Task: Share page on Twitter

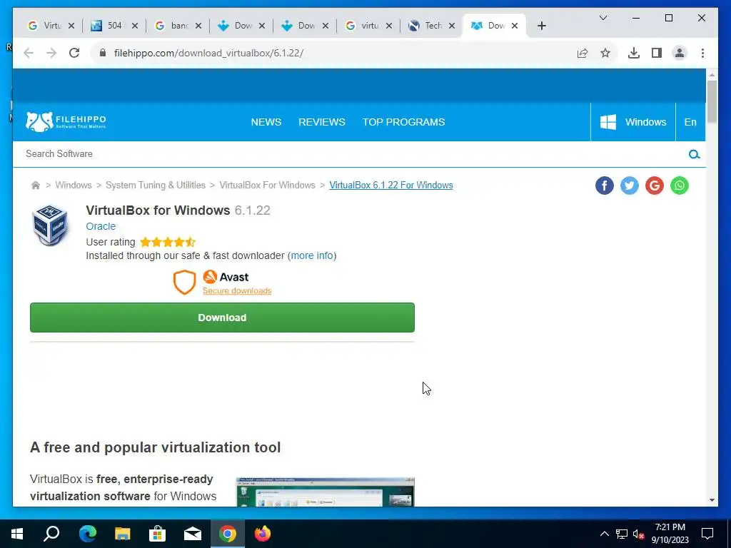Action: point(630,186)
